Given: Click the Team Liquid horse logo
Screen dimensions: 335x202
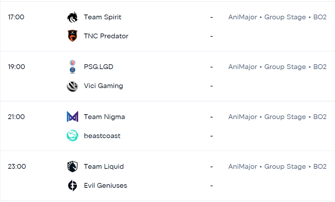Looking at the screenshot, I should click(73, 167).
